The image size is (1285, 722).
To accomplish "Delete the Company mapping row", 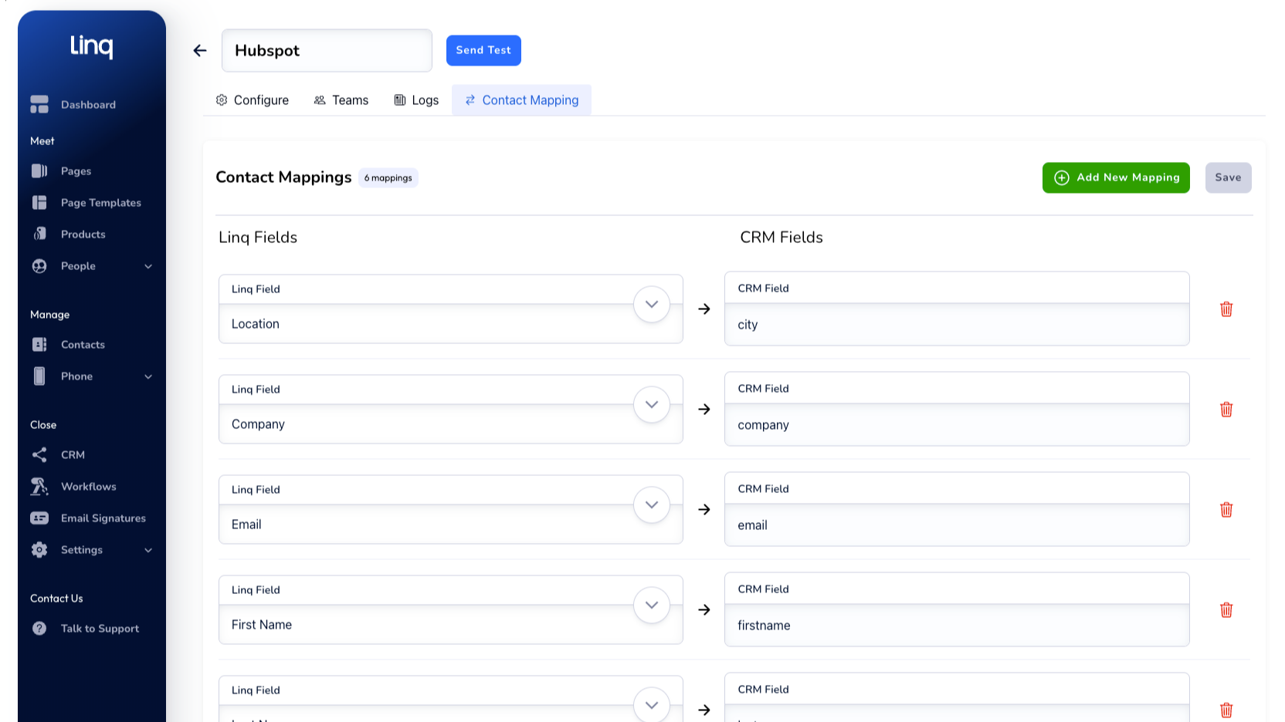I will point(1226,410).
